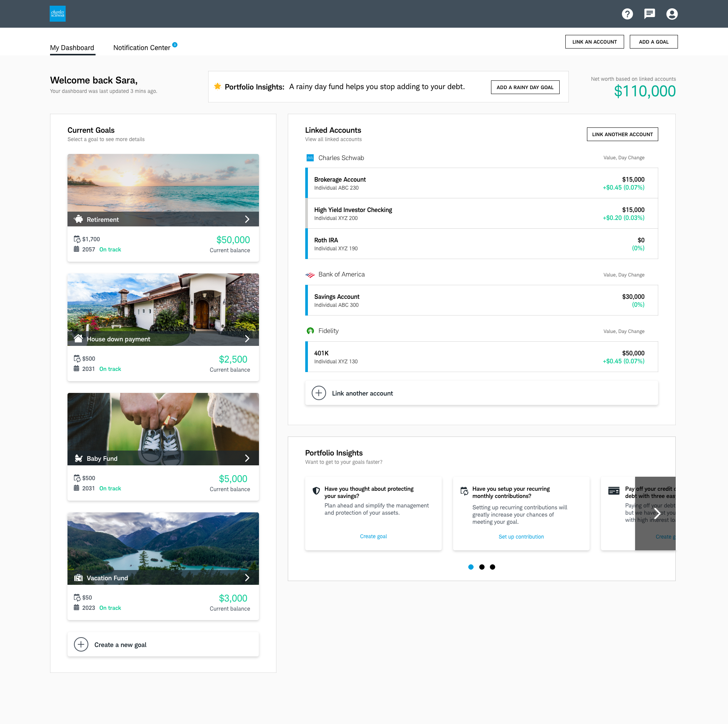This screenshot has height=724, width=728.
Task: Select the third carousel dot
Action: [493, 567]
